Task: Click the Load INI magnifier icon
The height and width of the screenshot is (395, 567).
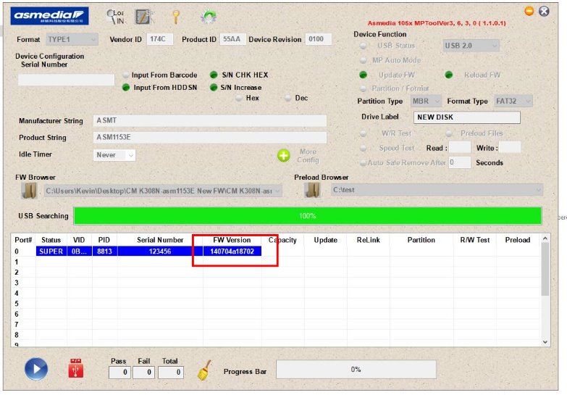Action: (116, 17)
